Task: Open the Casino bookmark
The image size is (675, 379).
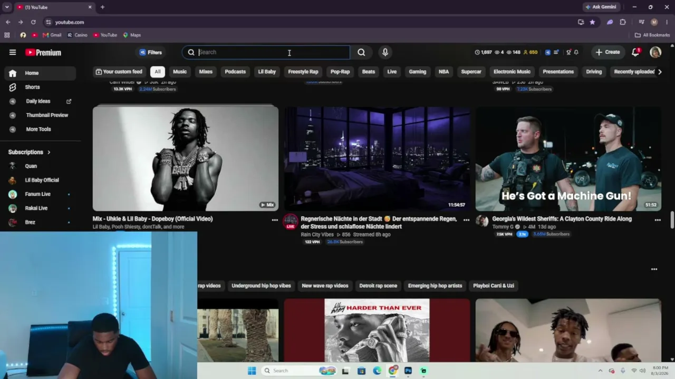Action: point(77,35)
